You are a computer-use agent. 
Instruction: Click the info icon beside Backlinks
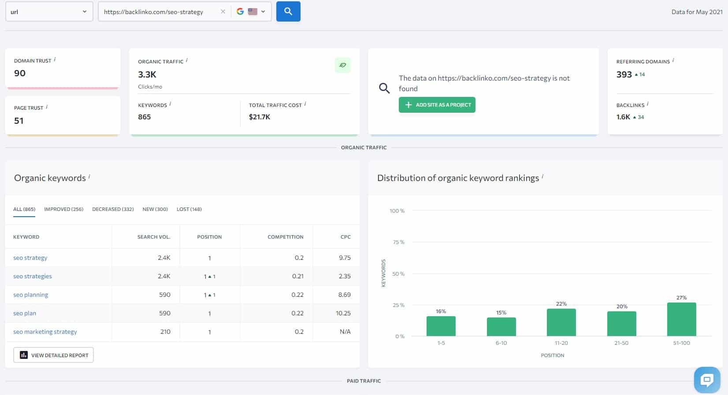tap(647, 104)
